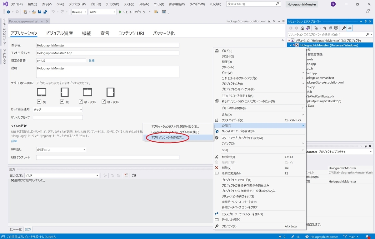This screenshot has height=239, width=375.
Task: Uncheck the 横 - 反転 rotation checkbox
Action: 81,102
